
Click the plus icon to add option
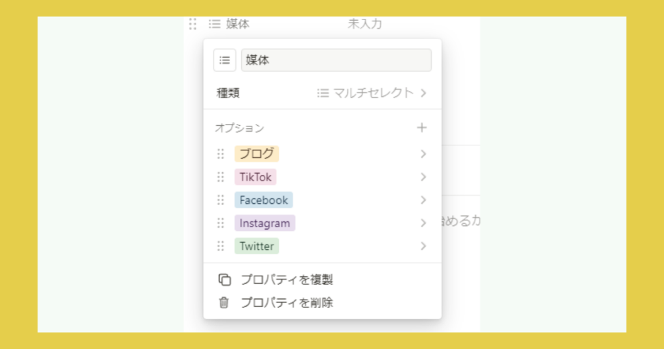(x=421, y=128)
